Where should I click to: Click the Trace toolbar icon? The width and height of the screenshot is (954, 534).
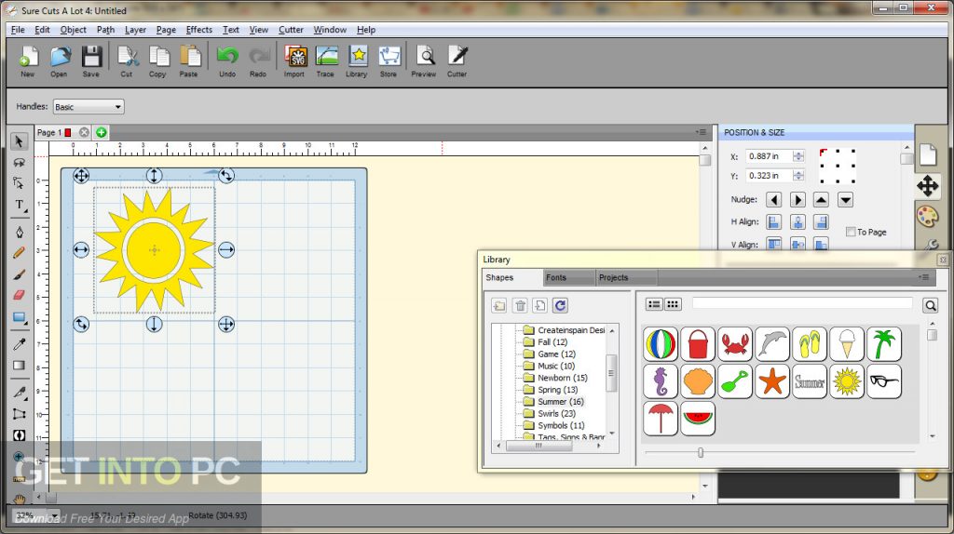(325, 60)
